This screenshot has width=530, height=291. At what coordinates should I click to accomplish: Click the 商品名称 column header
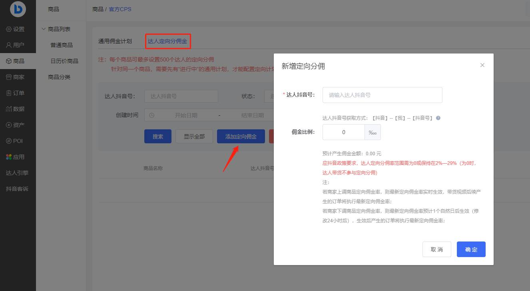[x=153, y=168]
